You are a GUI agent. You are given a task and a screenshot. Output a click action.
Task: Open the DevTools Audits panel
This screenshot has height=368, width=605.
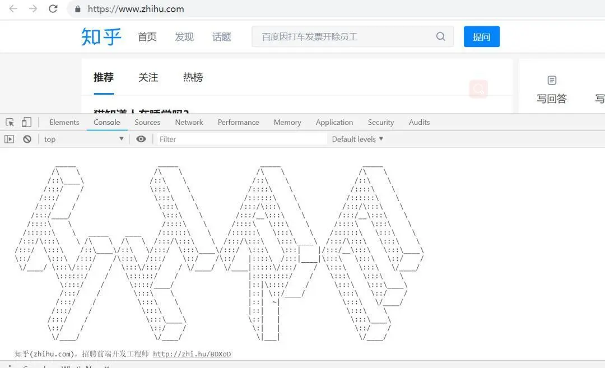pyautogui.click(x=420, y=122)
